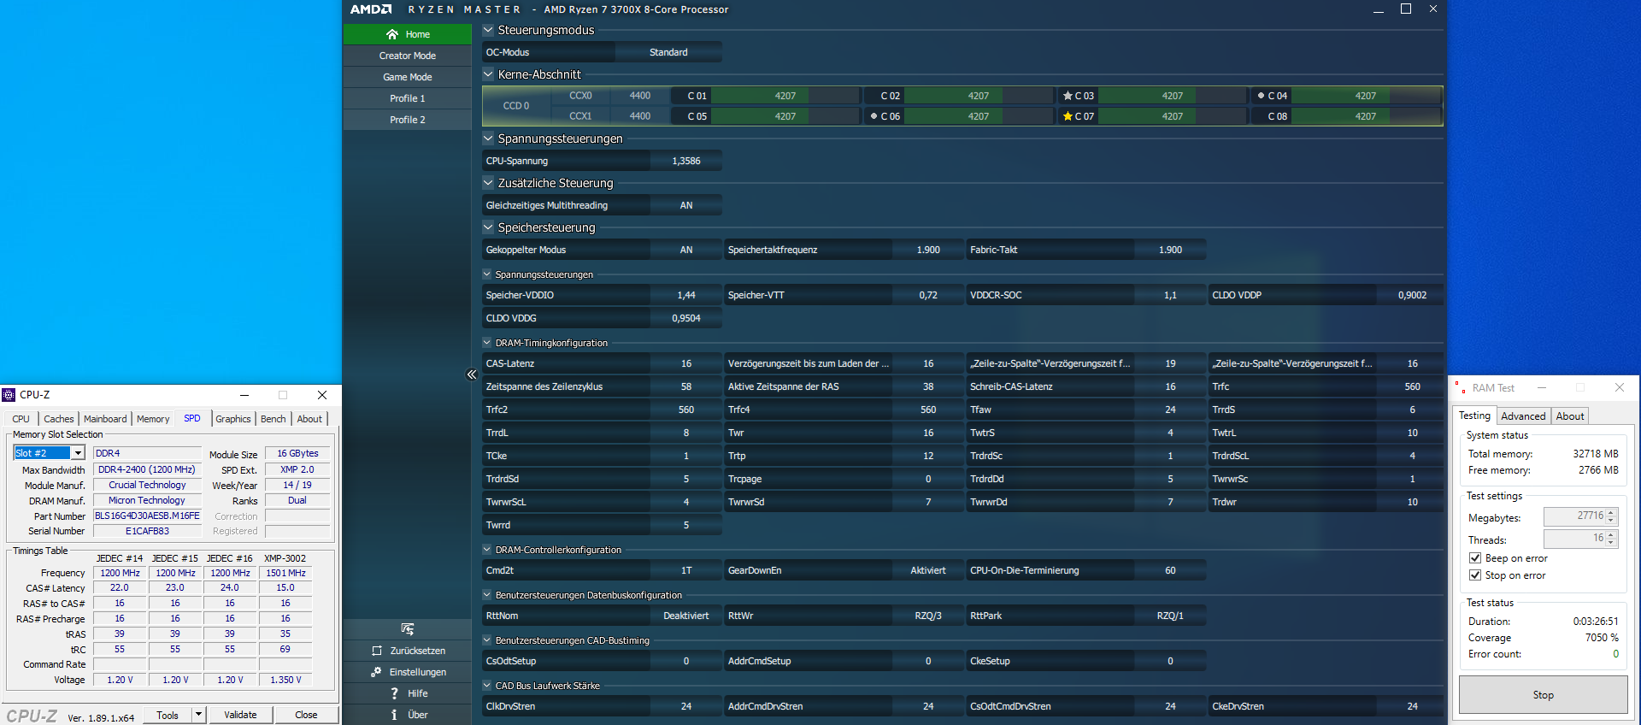
Task: Collapse the main Spannungssteuerungen section
Action: [x=488, y=139]
